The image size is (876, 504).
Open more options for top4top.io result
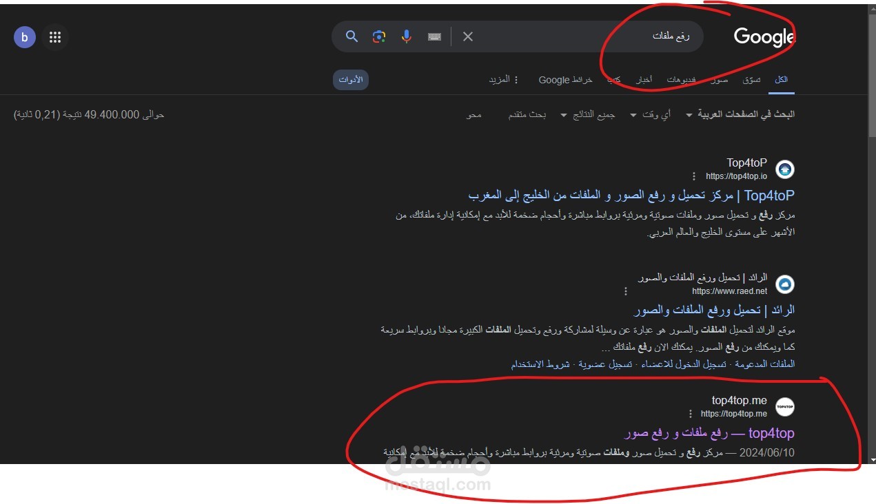click(694, 176)
